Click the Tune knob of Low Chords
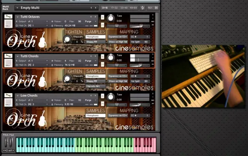248x156 pixels. coord(111,97)
